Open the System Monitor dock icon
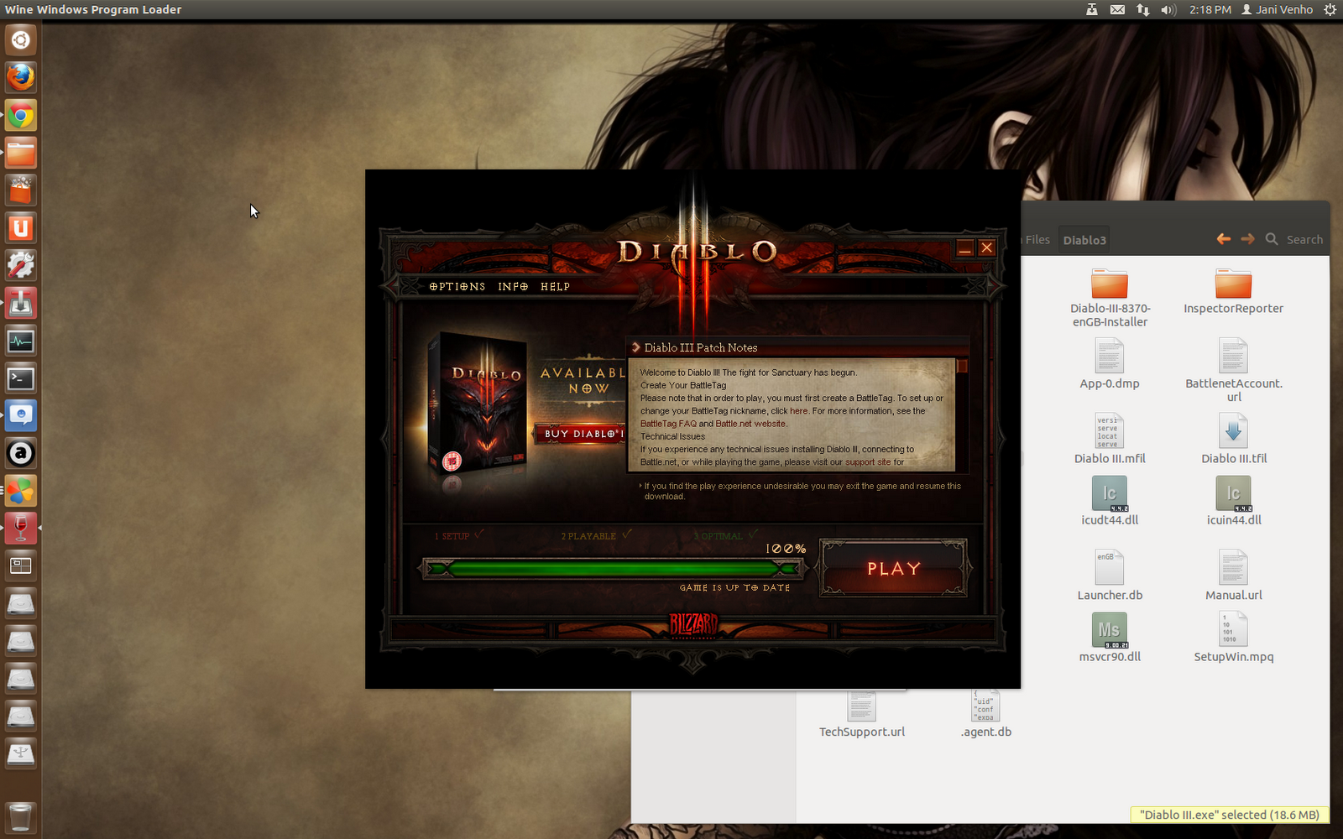Screen dimensions: 1343x839 tap(21, 341)
